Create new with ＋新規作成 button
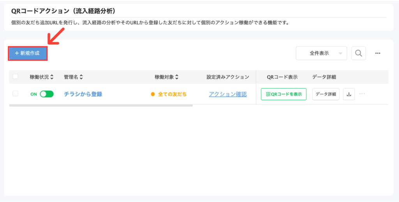This screenshot has width=399, height=202. click(x=28, y=53)
